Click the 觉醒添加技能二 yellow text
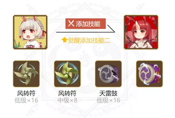 click(89, 40)
